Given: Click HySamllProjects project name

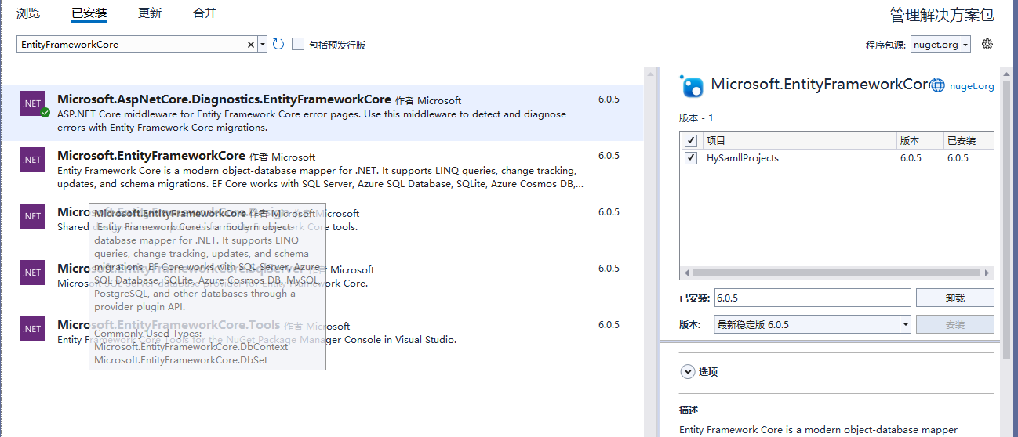Looking at the screenshot, I should (743, 158).
